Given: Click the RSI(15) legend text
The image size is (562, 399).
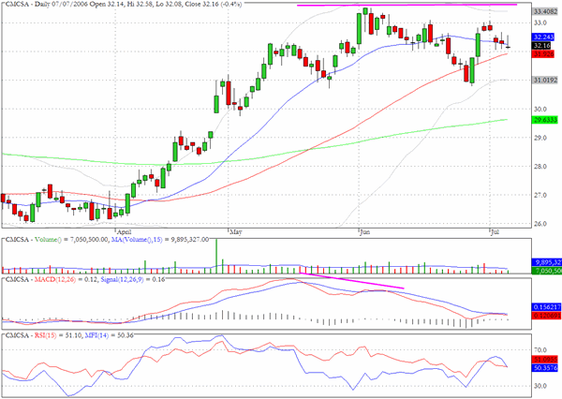Looking at the screenshot, I should click(x=45, y=335).
